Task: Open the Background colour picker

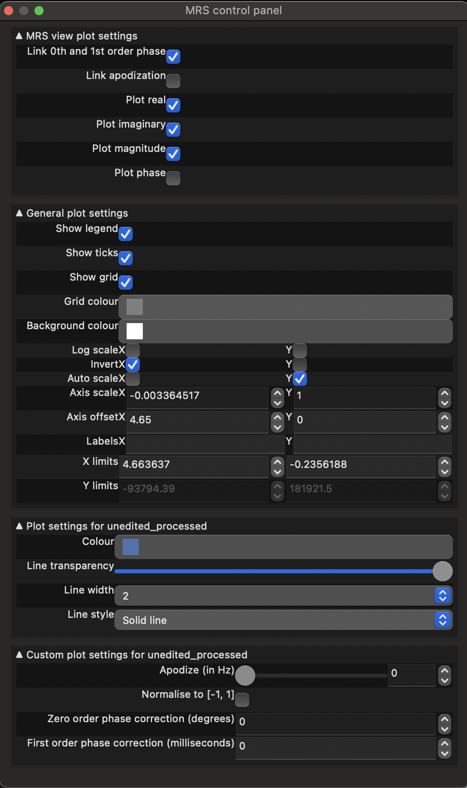Action: 135,331
